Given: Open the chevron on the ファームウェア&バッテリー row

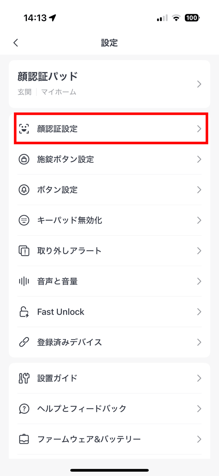Looking at the screenshot, I should (199, 439).
